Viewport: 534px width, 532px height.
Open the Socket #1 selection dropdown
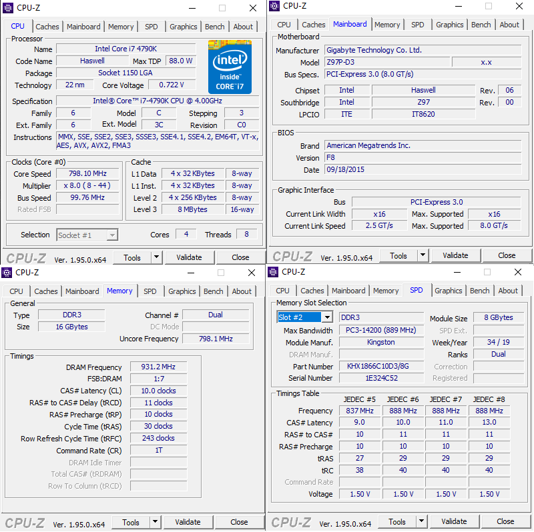[87, 235]
